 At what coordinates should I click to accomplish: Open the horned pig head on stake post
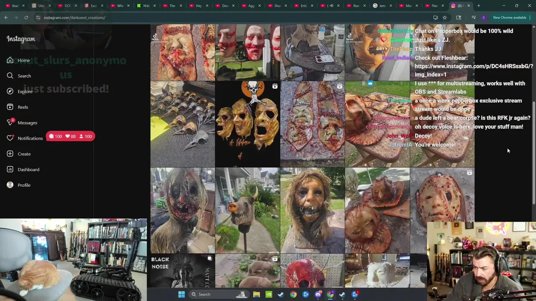[247, 211]
